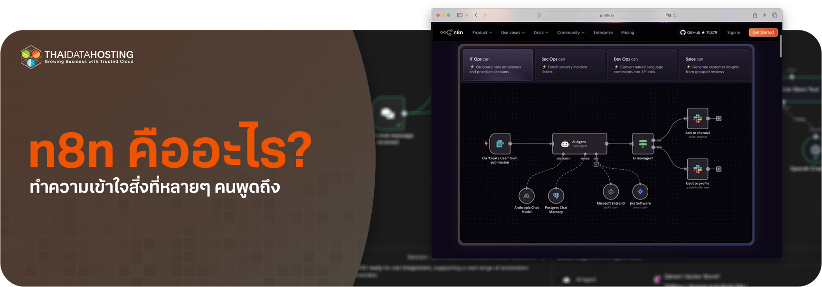822x287 pixels.
Task: Click the Sign in link
Action: click(734, 33)
